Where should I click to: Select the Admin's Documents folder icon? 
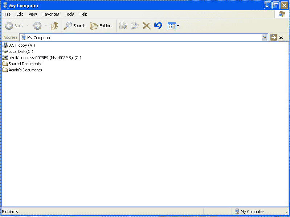coord(5,70)
